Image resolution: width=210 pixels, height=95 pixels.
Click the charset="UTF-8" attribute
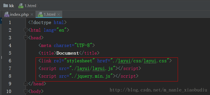73,45
